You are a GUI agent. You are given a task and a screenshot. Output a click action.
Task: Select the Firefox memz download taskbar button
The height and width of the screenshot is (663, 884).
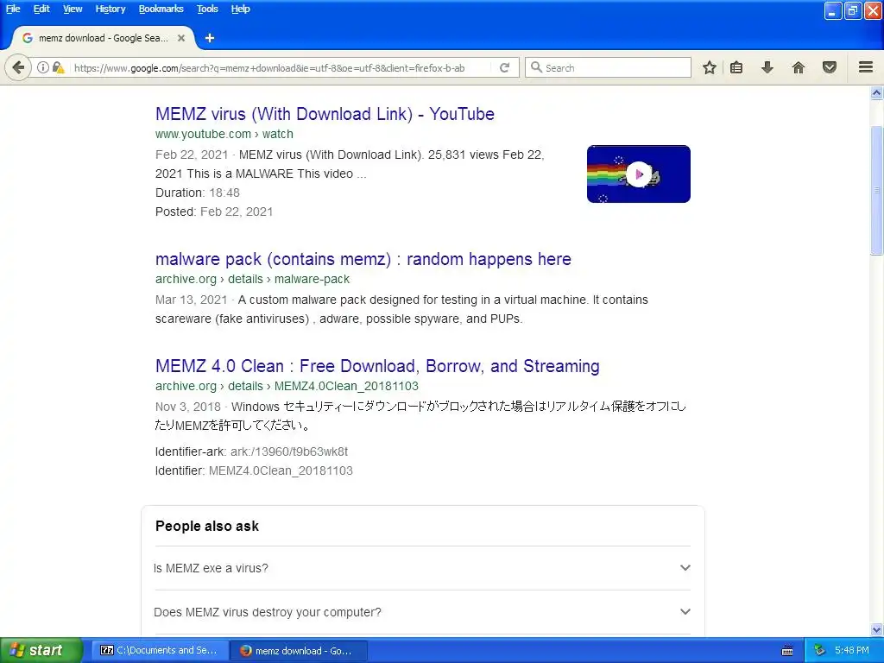coord(299,651)
